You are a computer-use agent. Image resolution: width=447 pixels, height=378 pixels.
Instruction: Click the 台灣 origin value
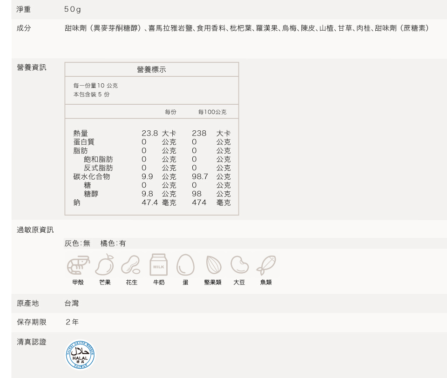pyautogui.click(x=72, y=304)
